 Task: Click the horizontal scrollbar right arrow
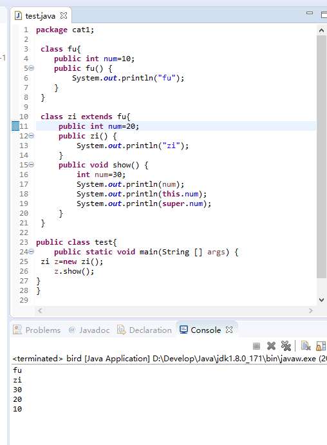point(311,311)
